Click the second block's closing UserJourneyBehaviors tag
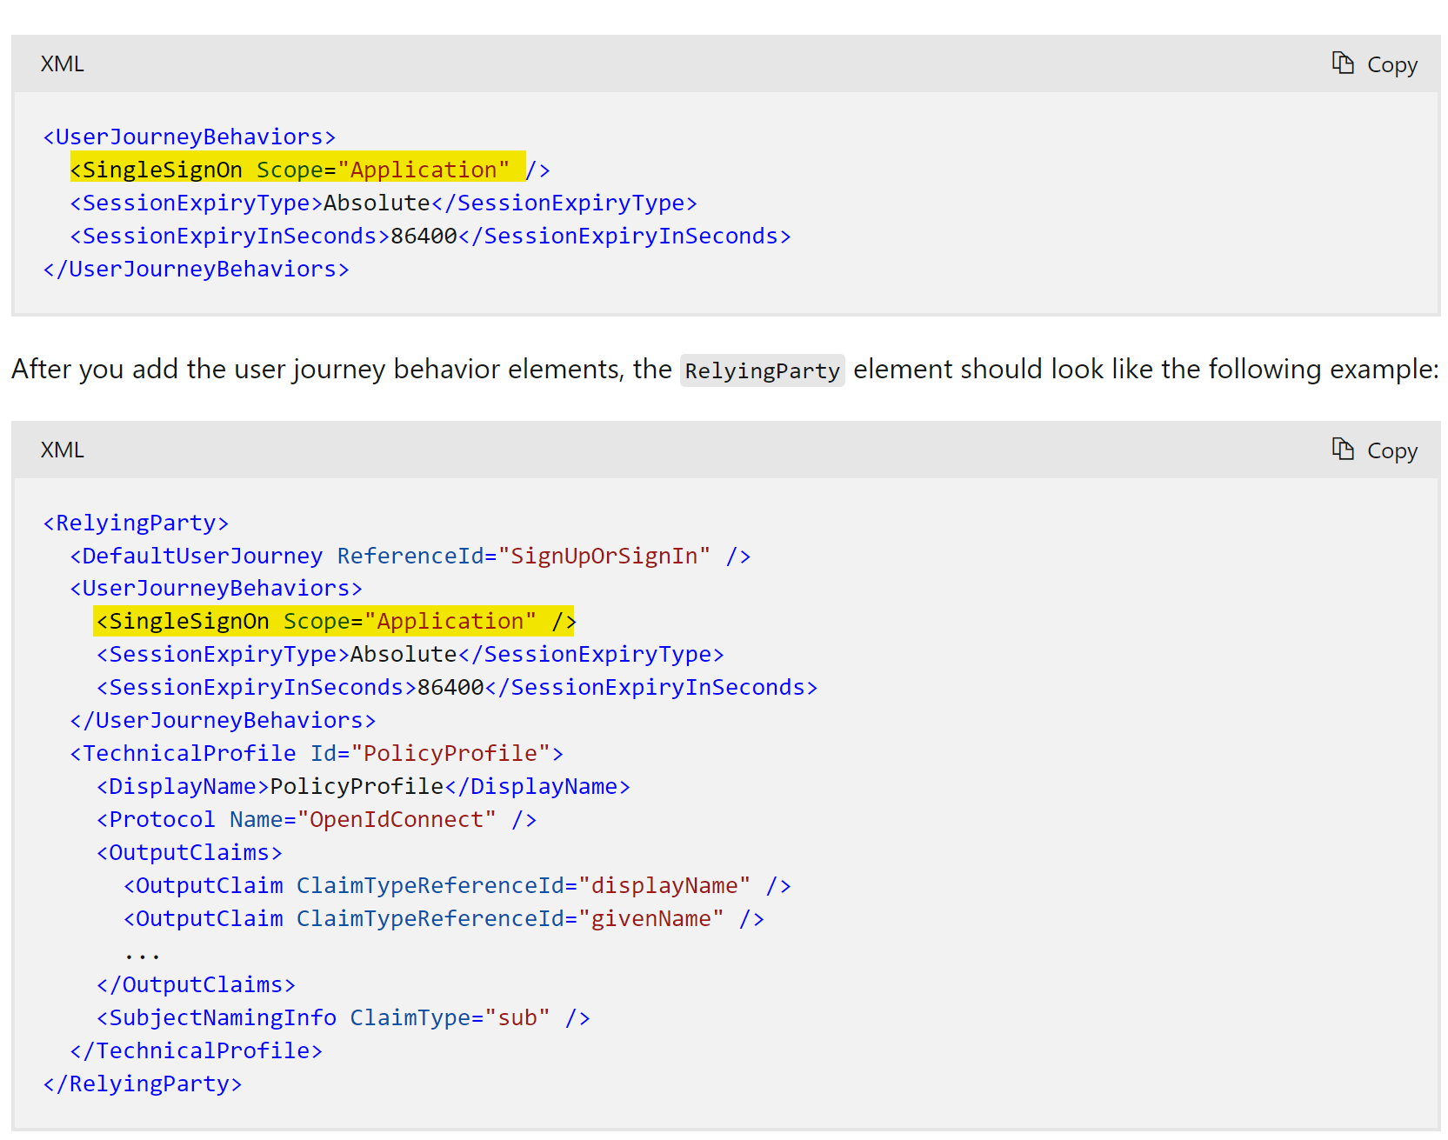1448x1140 pixels. pos(223,720)
